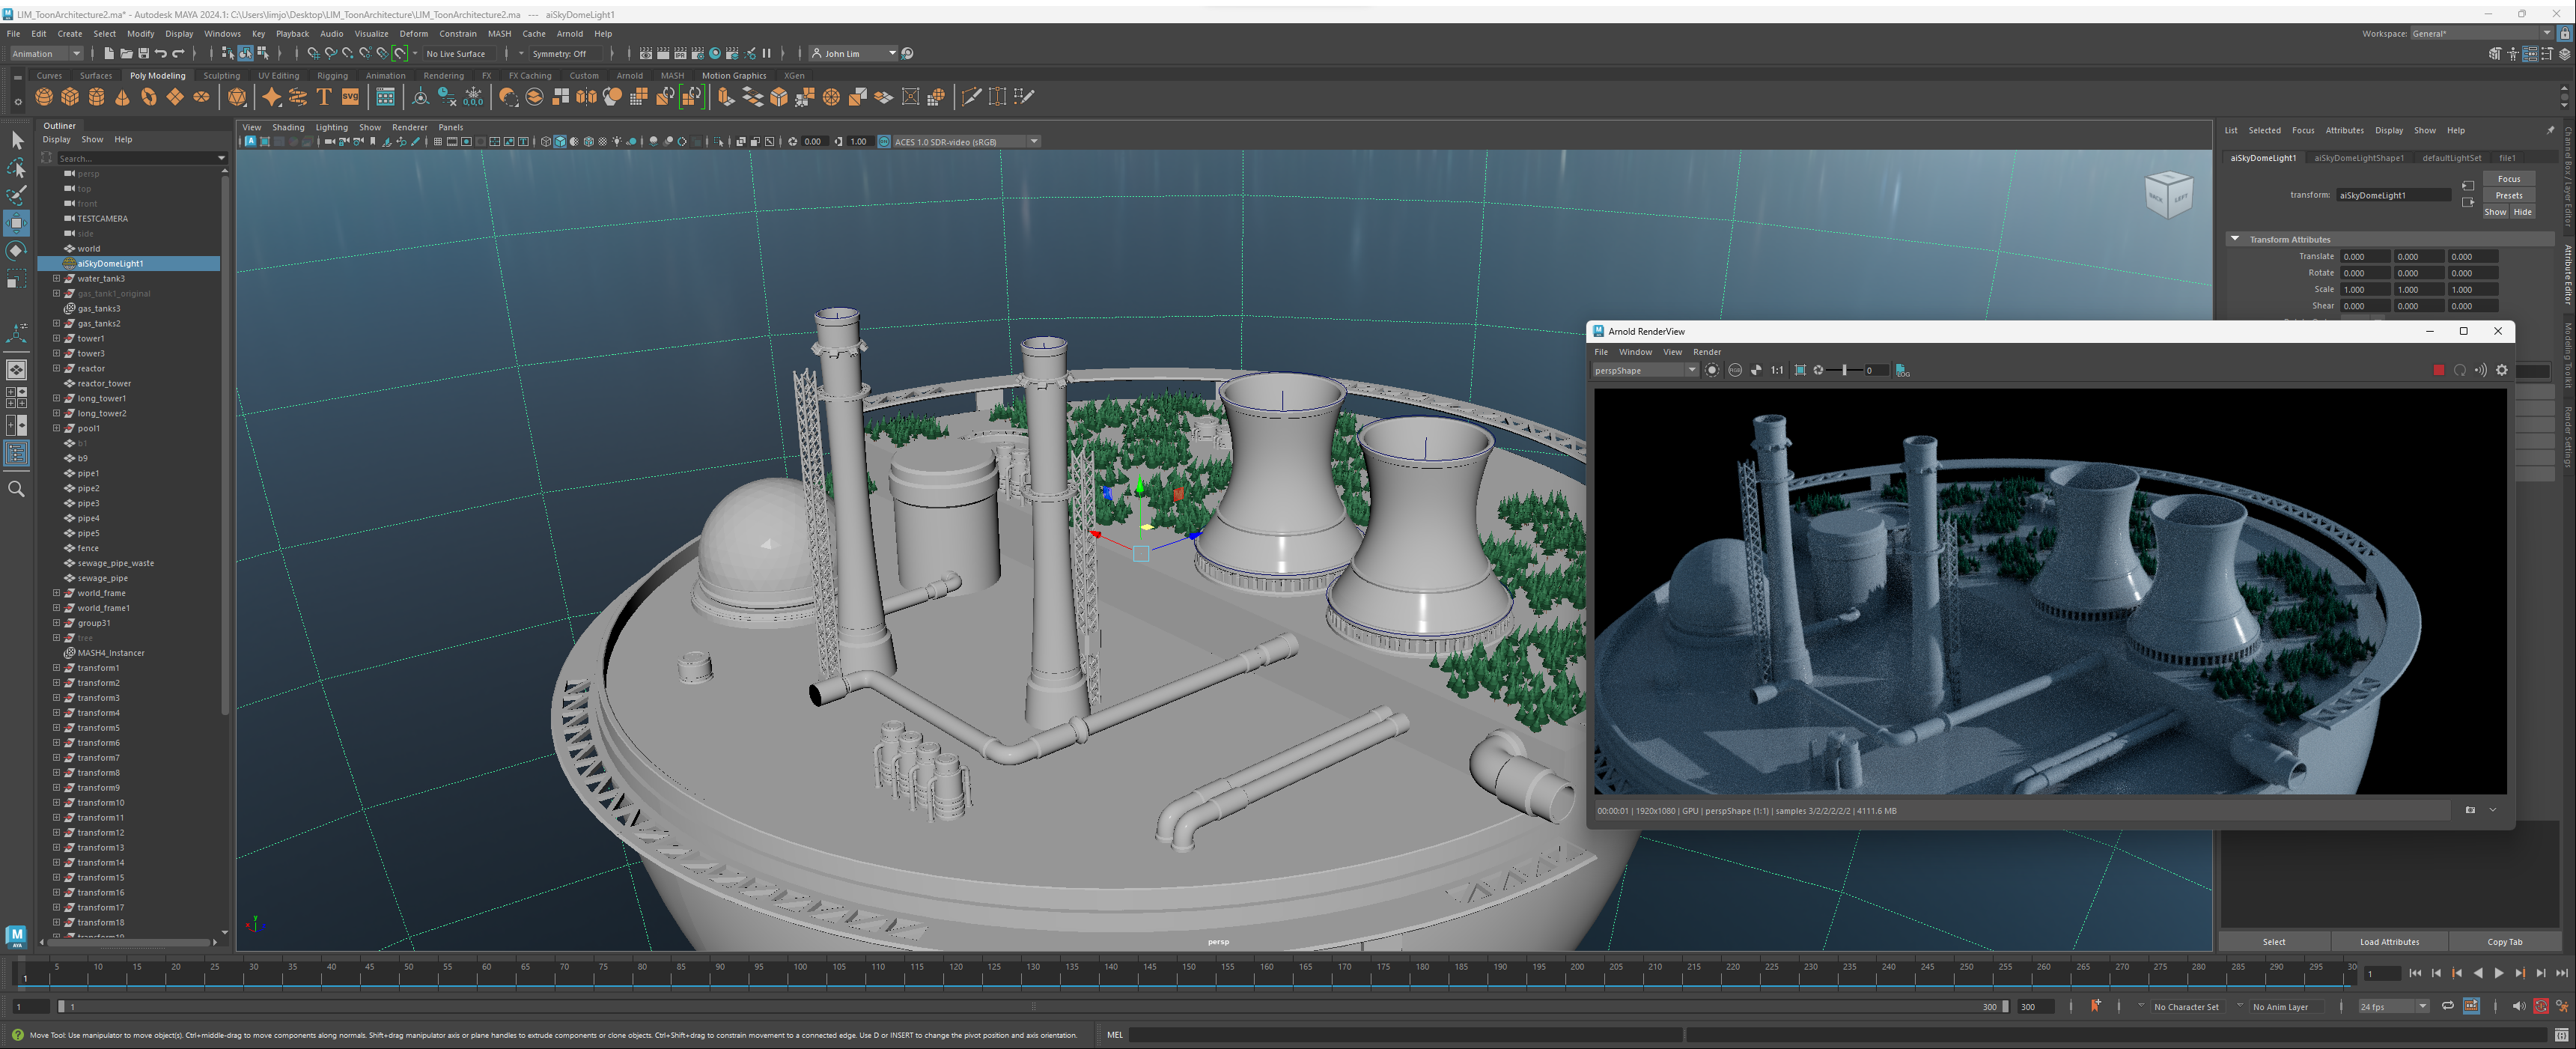Toggle the RenderView crop region icon
The width and height of the screenshot is (2576, 1049).
[x=1800, y=370]
